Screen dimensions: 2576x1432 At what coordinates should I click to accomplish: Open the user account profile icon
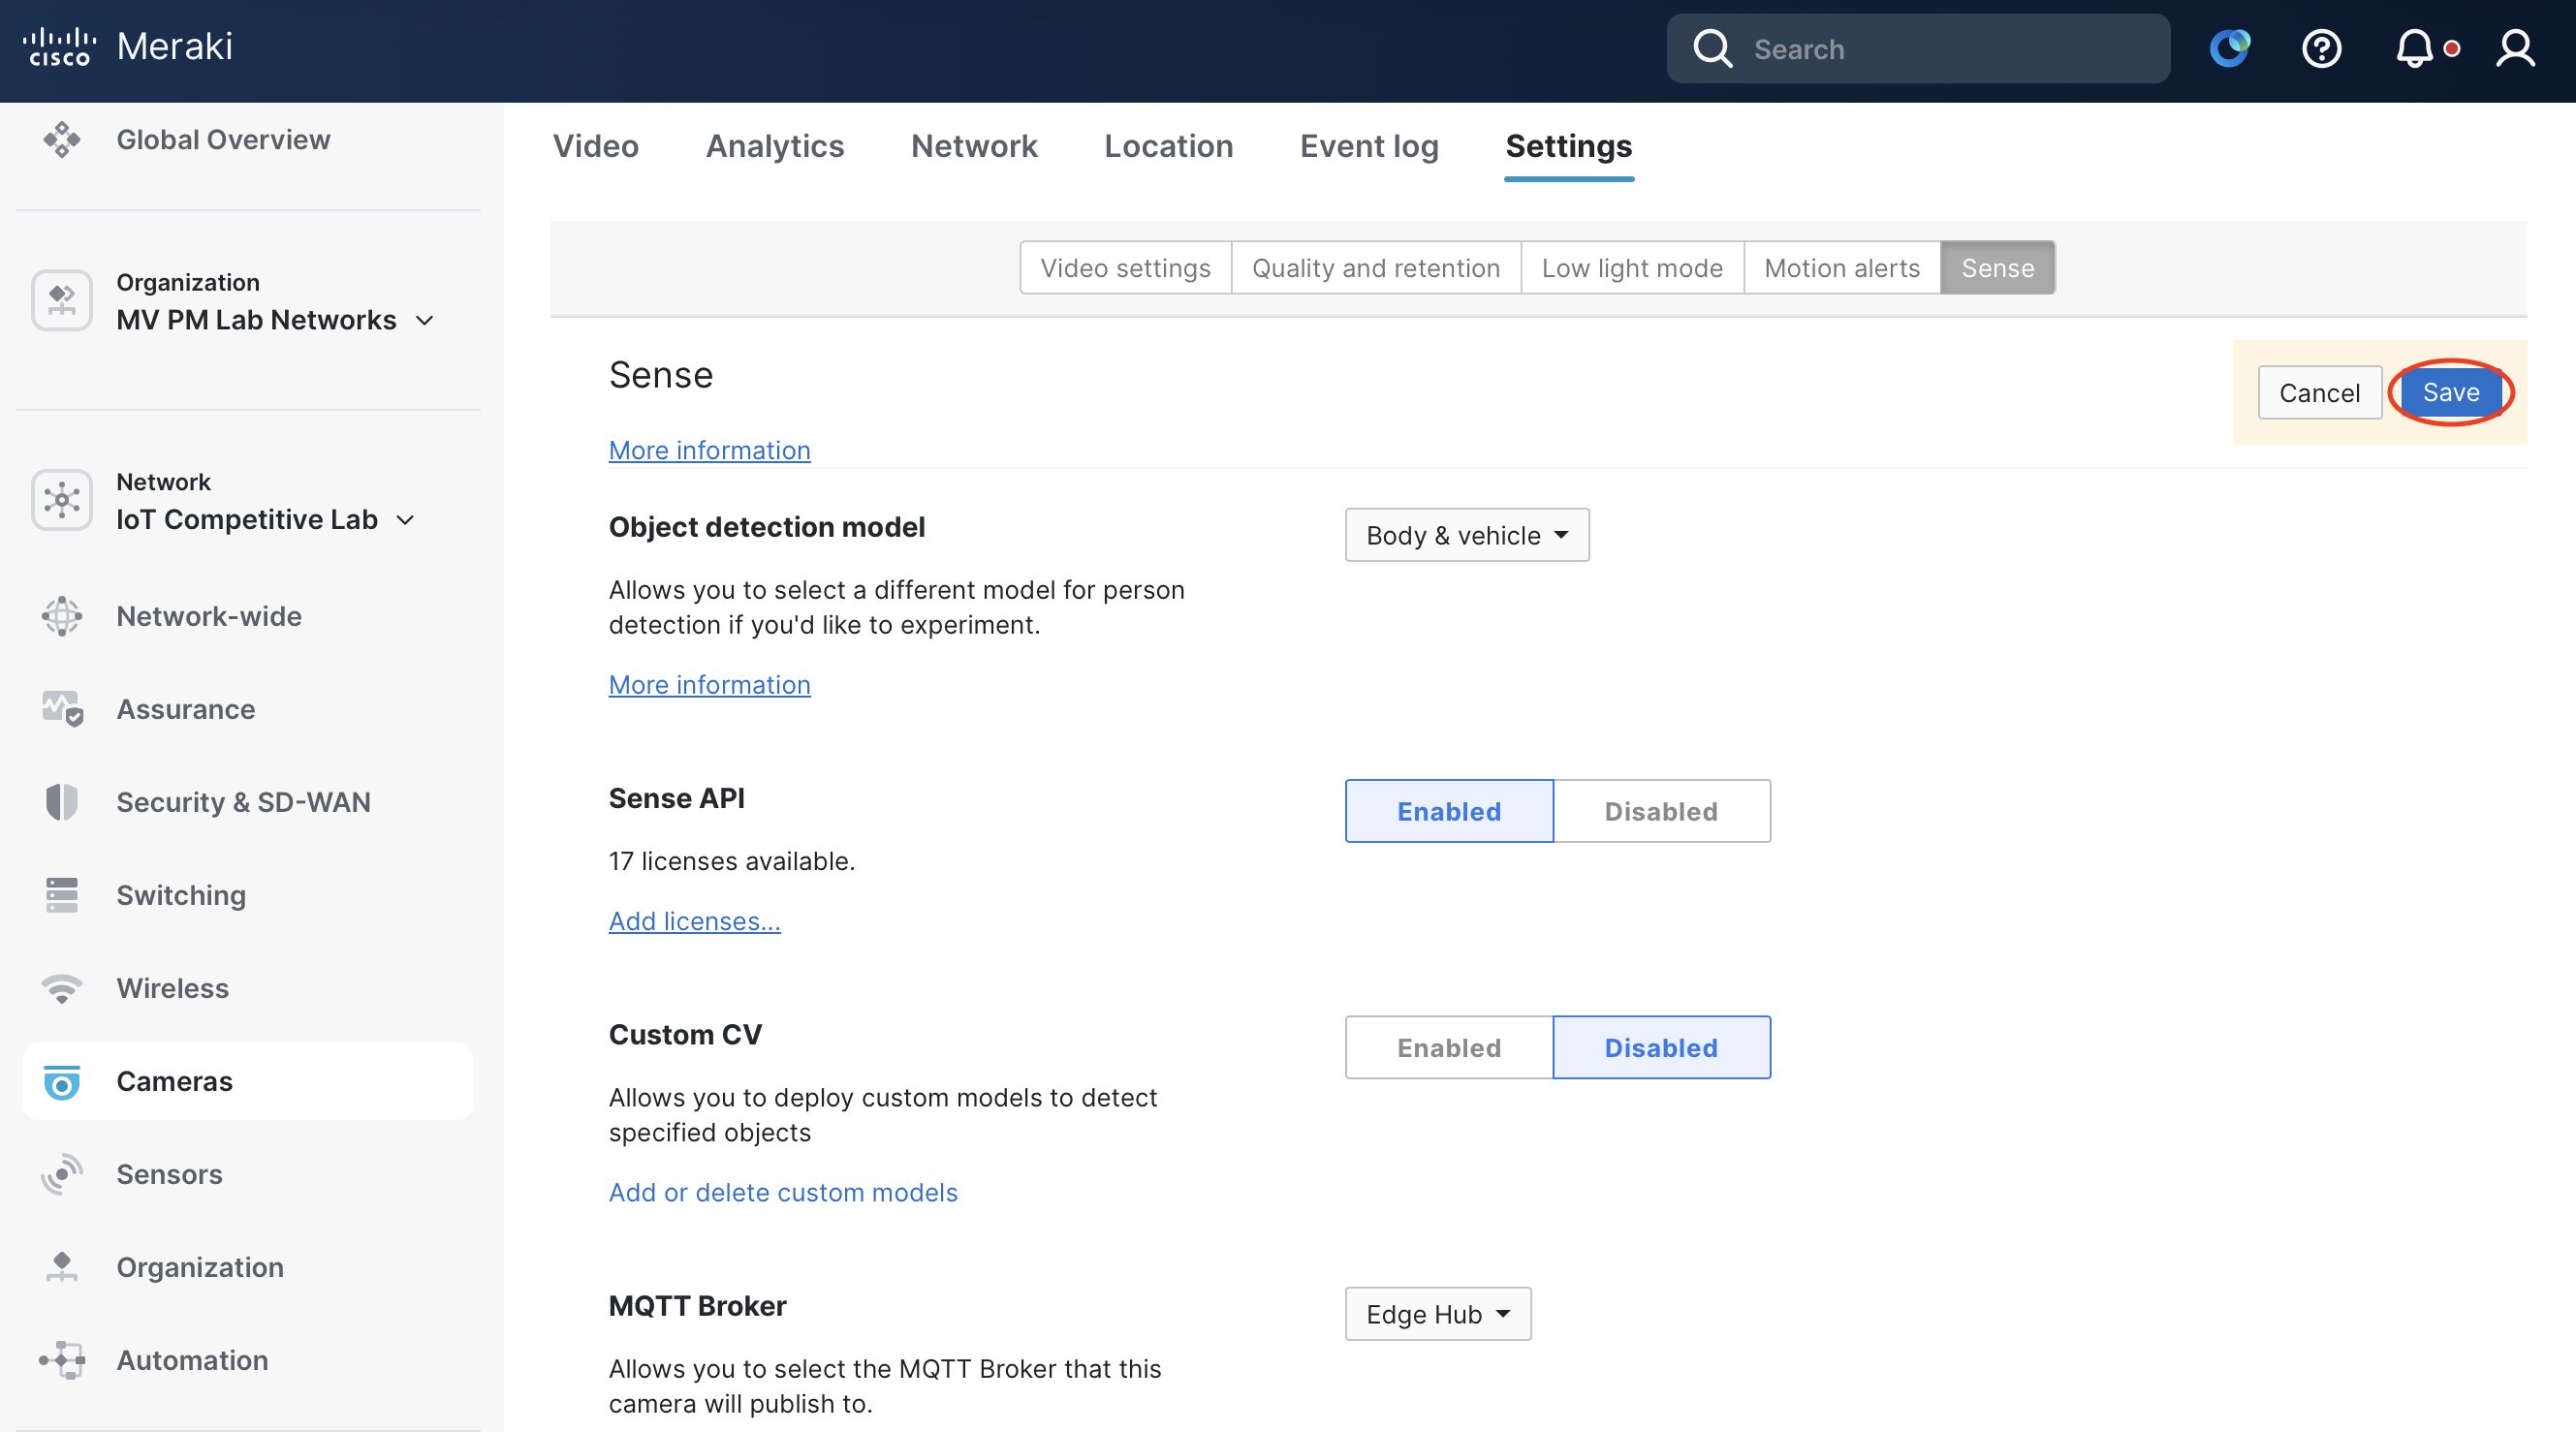[x=2514, y=48]
